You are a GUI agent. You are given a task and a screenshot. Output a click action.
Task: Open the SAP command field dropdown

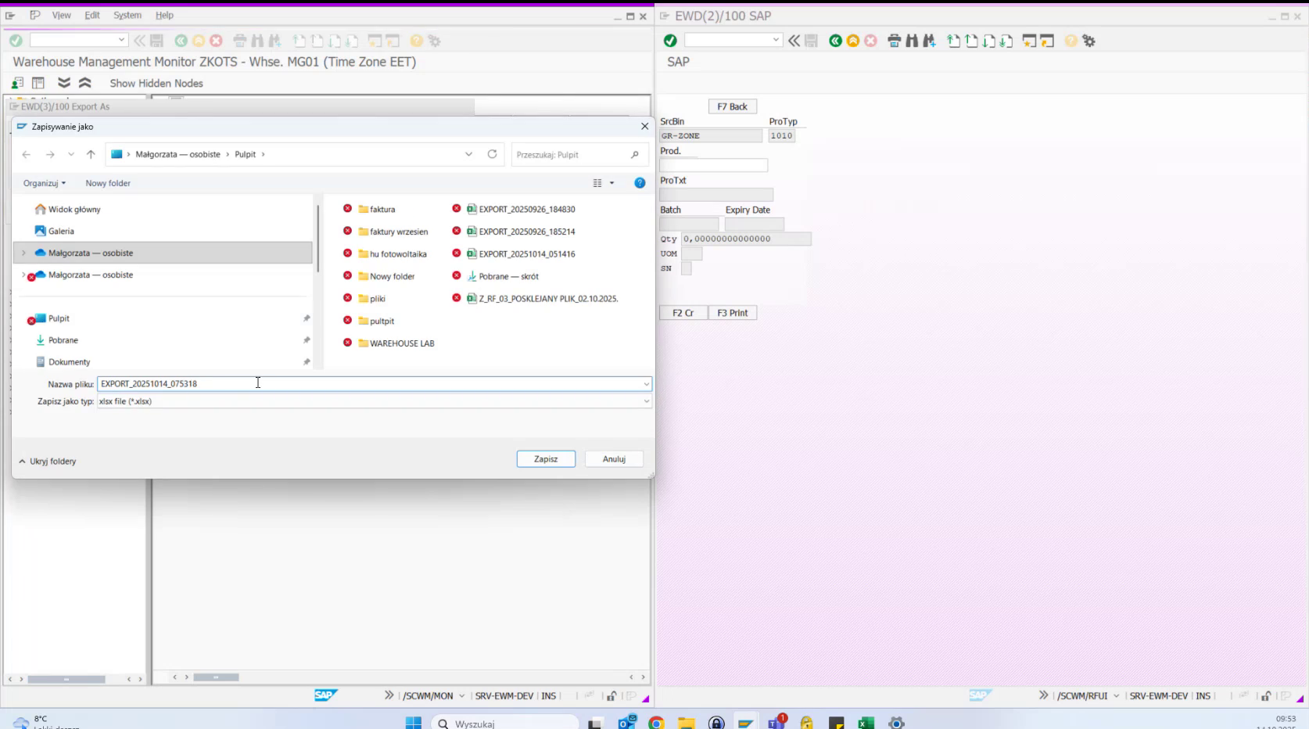pyautogui.click(x=777, y=40)
